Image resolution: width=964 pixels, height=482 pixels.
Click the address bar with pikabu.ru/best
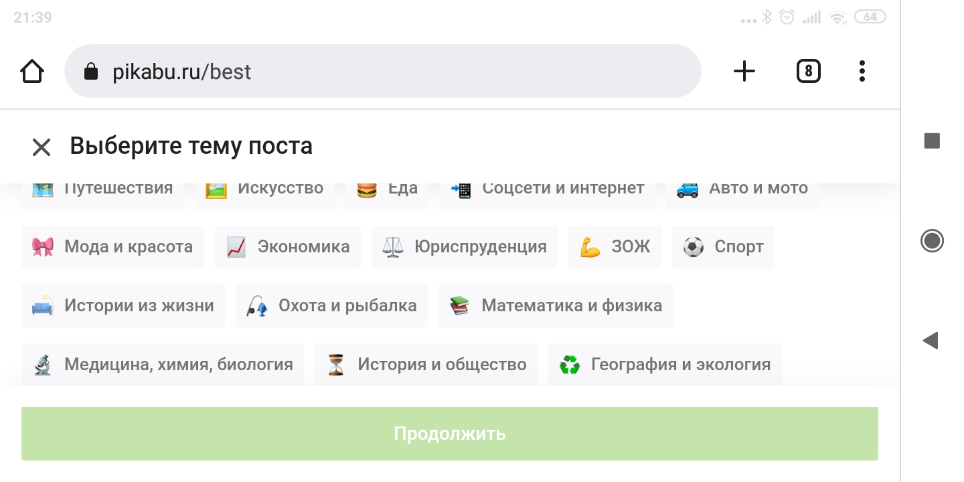point(382,71)
